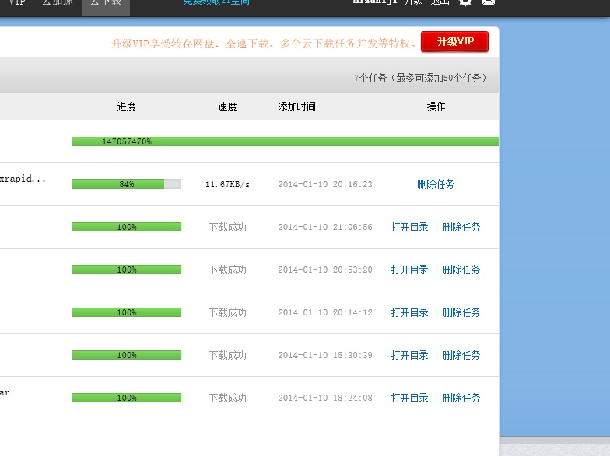
Task: Click the VIP promotion text beside 升级VIP
Action: [263, 44]
